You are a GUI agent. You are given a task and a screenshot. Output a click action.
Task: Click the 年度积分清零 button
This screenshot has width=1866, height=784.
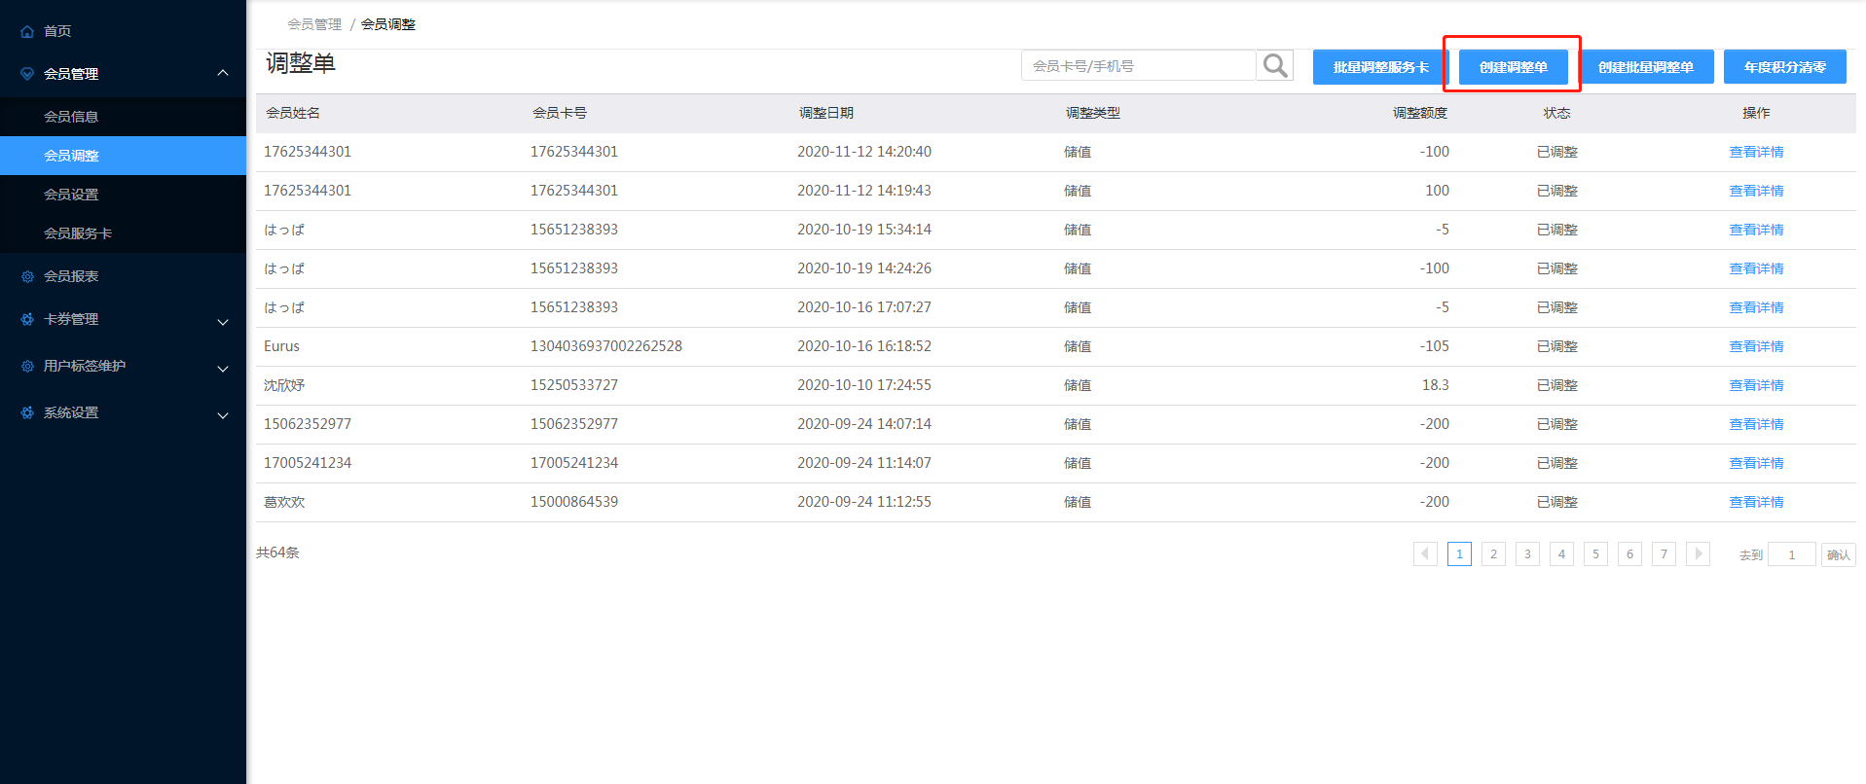click(x=1785, y=67)
